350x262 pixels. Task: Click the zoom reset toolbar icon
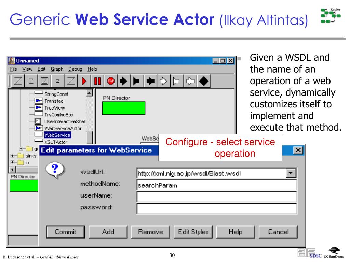31,81
